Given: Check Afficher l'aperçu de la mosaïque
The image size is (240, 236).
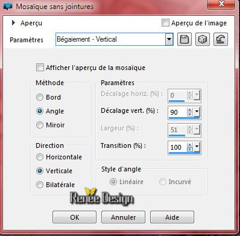Looking at the screenshot, I should 40,68.
